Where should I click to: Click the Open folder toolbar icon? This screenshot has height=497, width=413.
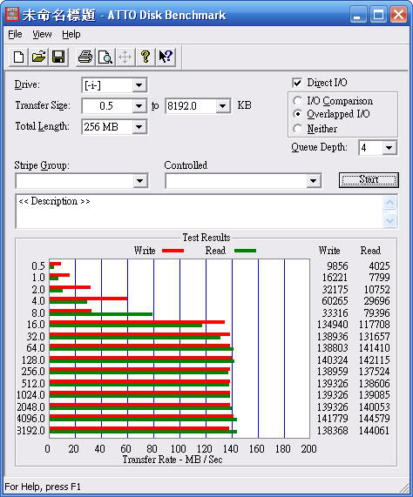click(x=38, y=57)
